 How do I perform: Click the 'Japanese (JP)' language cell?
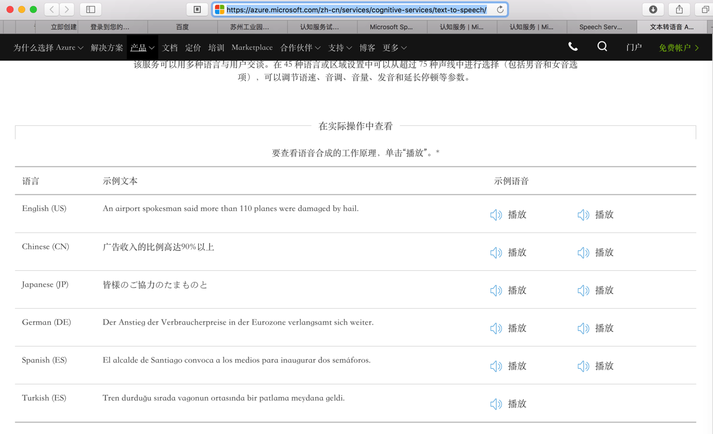point(45,285)
